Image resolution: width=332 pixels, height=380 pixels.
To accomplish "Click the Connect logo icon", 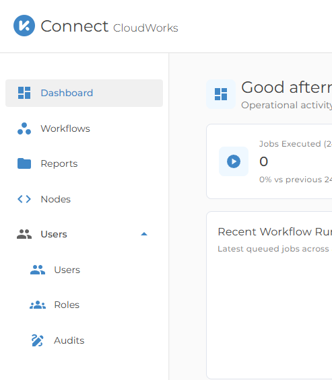I will tap(24, 26).
